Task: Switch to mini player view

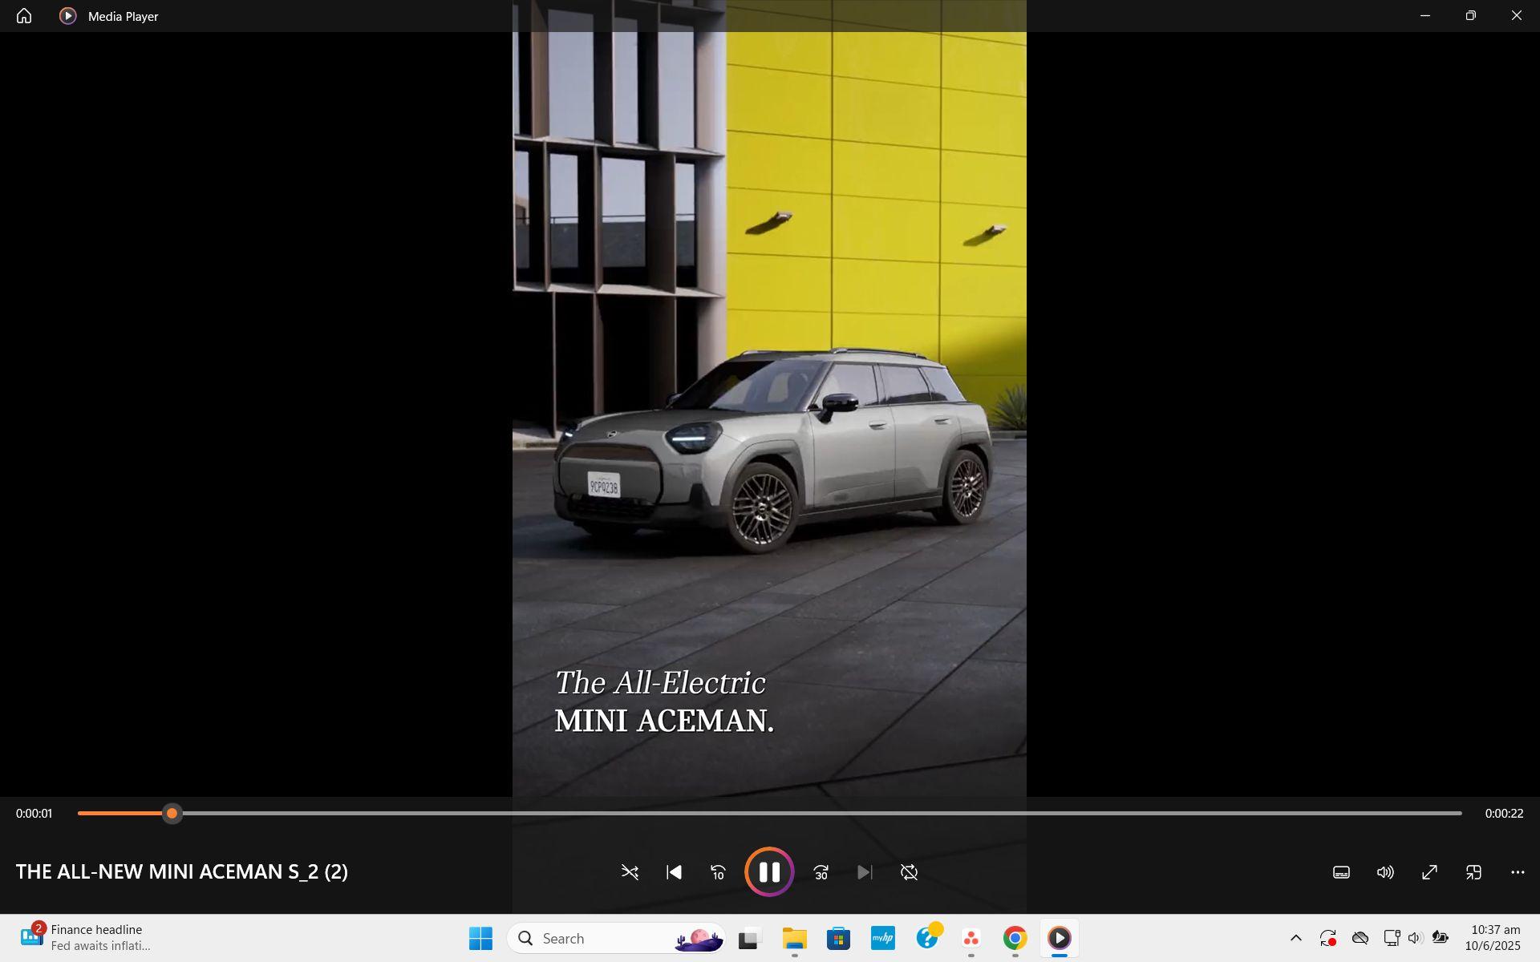Action: [x=1473, y=871]
